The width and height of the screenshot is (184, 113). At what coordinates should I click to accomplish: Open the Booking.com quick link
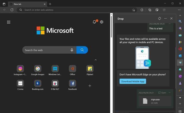(38, 85)
